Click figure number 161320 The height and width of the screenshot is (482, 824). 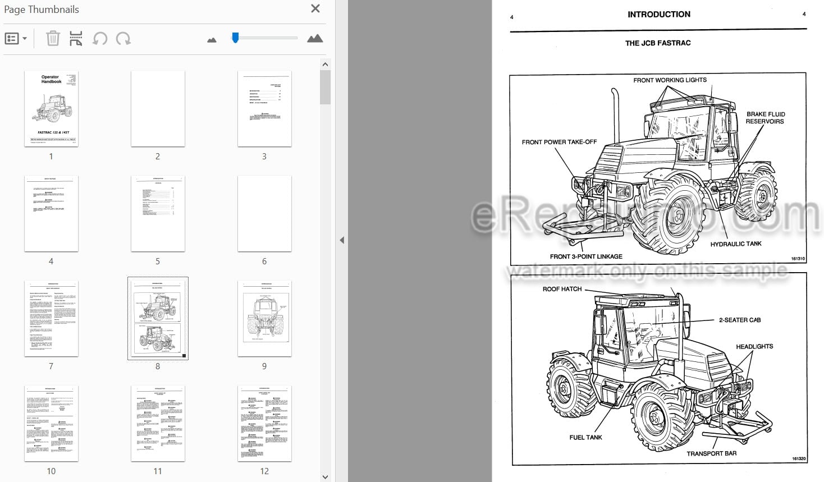(799, 458)
